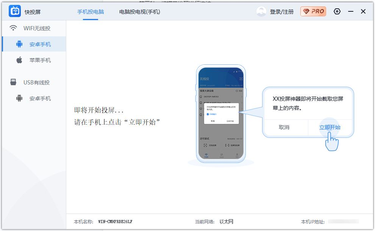Image resolution: width=375 pixels, height=231 pixels.
Task: Click the wireless tab at the phone screen bottom
Action: [206, 155]
